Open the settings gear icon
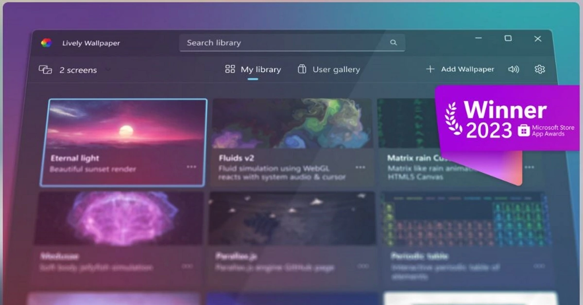The height and width of the screenshot is (305, 583). point(539,69)
